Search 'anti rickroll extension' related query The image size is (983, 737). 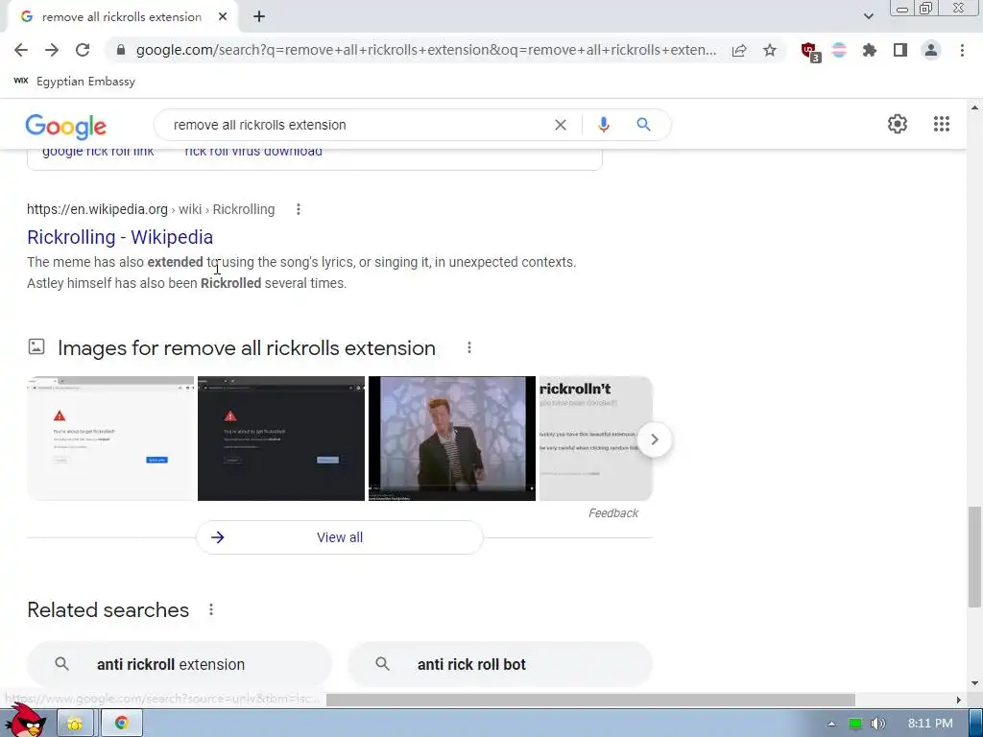180,664
